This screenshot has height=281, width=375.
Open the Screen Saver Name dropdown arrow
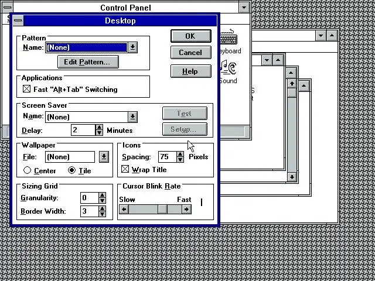point(133,117)
